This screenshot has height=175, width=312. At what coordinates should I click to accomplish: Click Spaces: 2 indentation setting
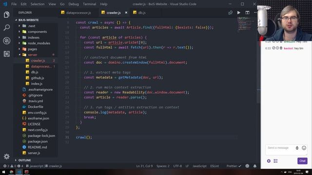point(163,166)
